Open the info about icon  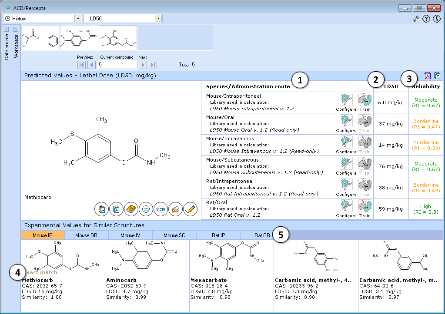pos(436,19)
